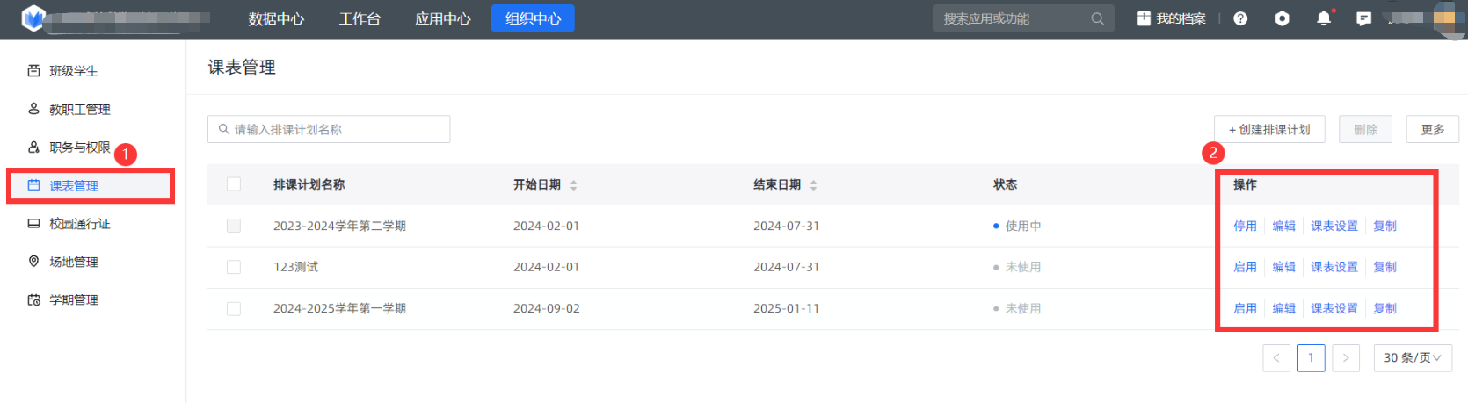
Task: Click the magnifier icon in plan name search box
Action: (x=224, y=129)
